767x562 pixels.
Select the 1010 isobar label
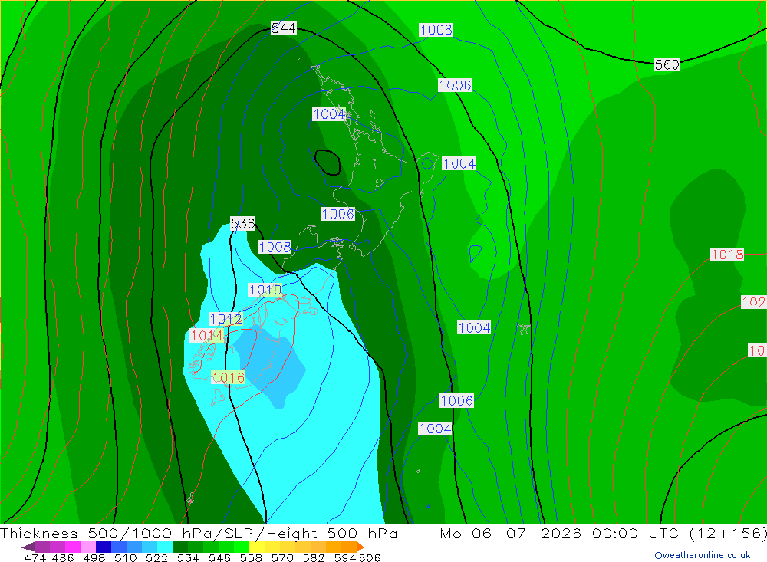click(265, 290)
